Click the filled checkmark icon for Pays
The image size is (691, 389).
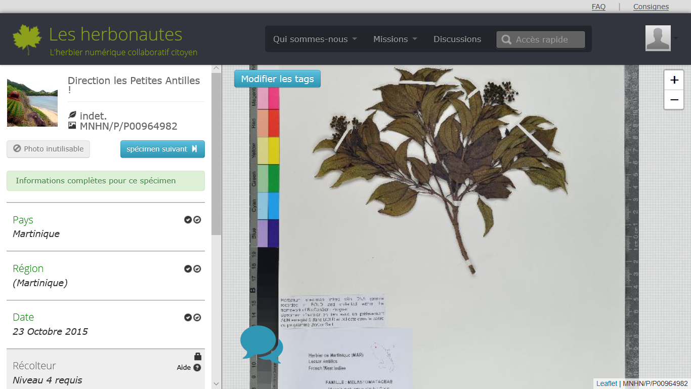pyautogui.click(x=188, y=220)
